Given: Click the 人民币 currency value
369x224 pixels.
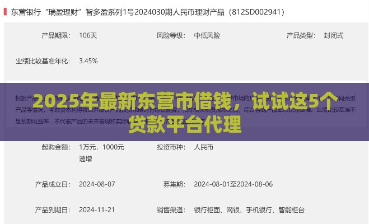Looking at the screenshot, I should [204, 147].
